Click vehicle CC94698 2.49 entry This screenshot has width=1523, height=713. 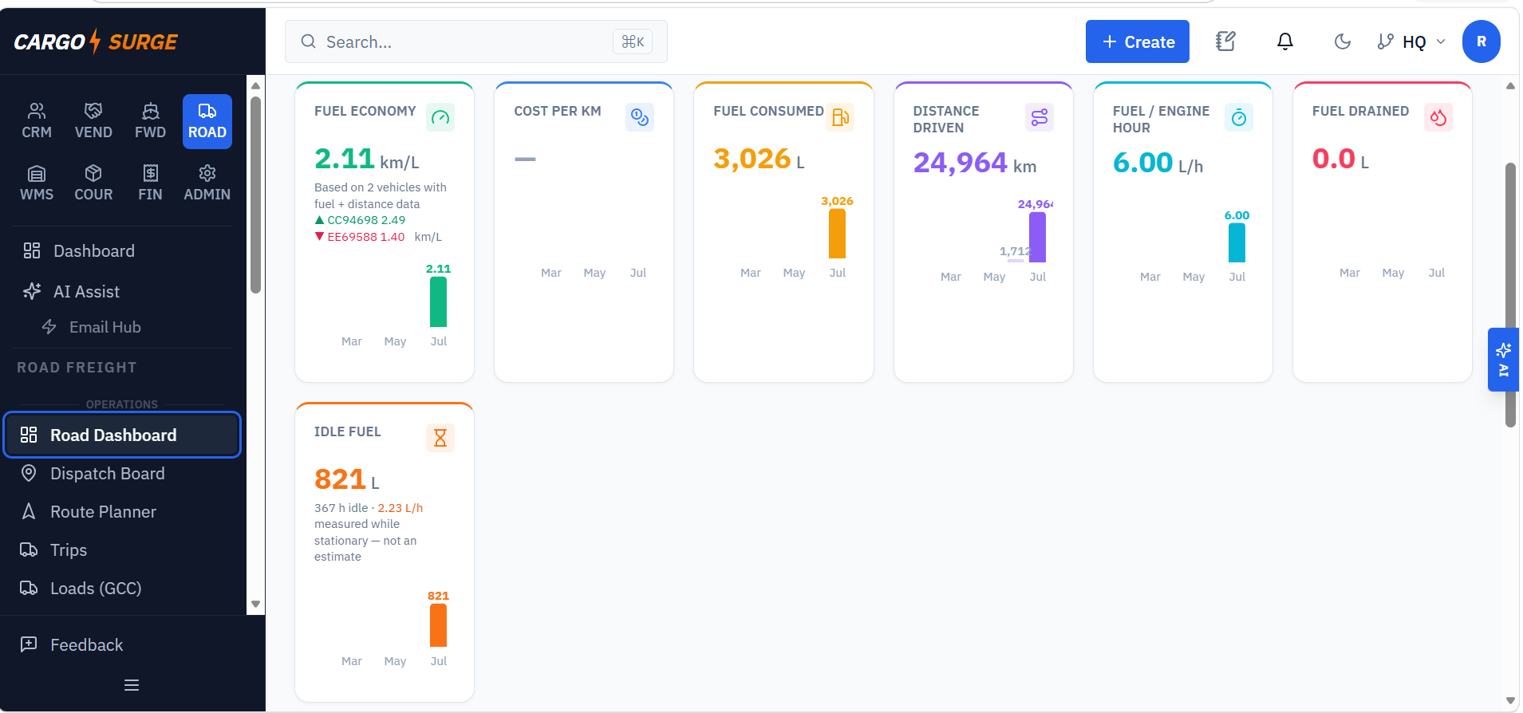coord(361,220)
